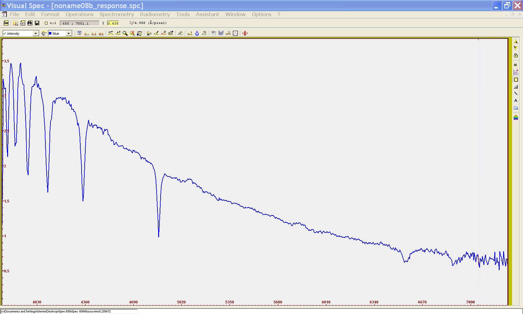523x314 pixels.
Task: Click the cursor position coordinates field
Action: click(x=79, y=23)
